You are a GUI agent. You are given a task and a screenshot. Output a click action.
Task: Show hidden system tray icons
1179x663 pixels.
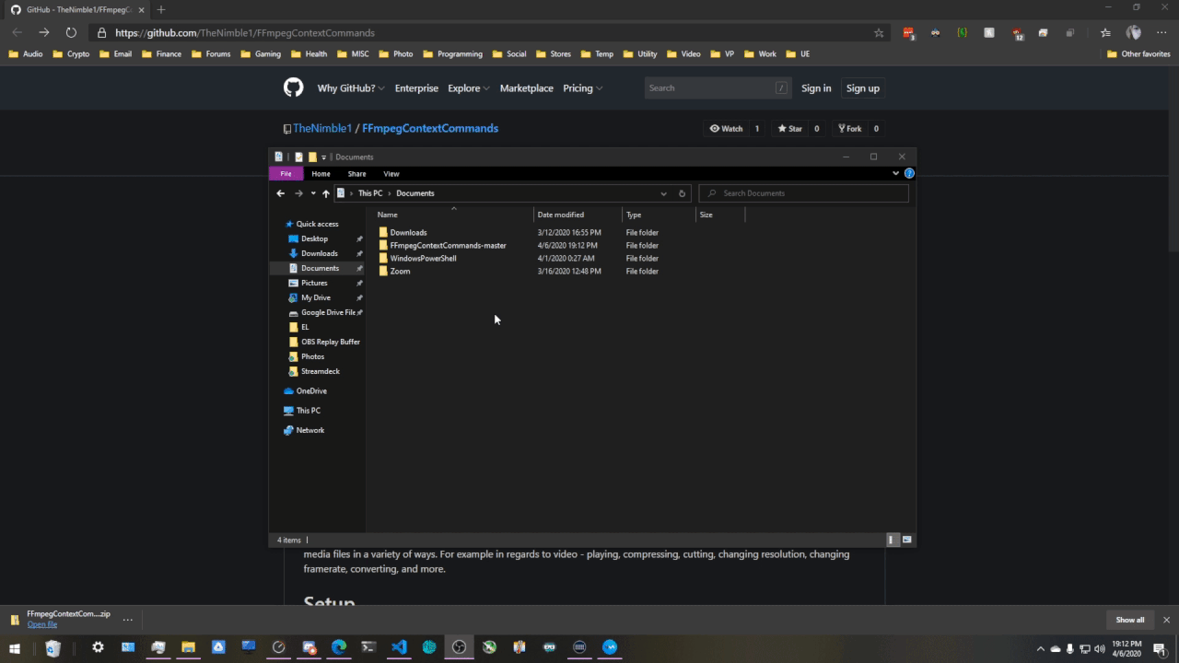1041,648
